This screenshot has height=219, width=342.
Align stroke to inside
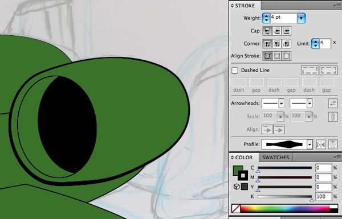277,56
